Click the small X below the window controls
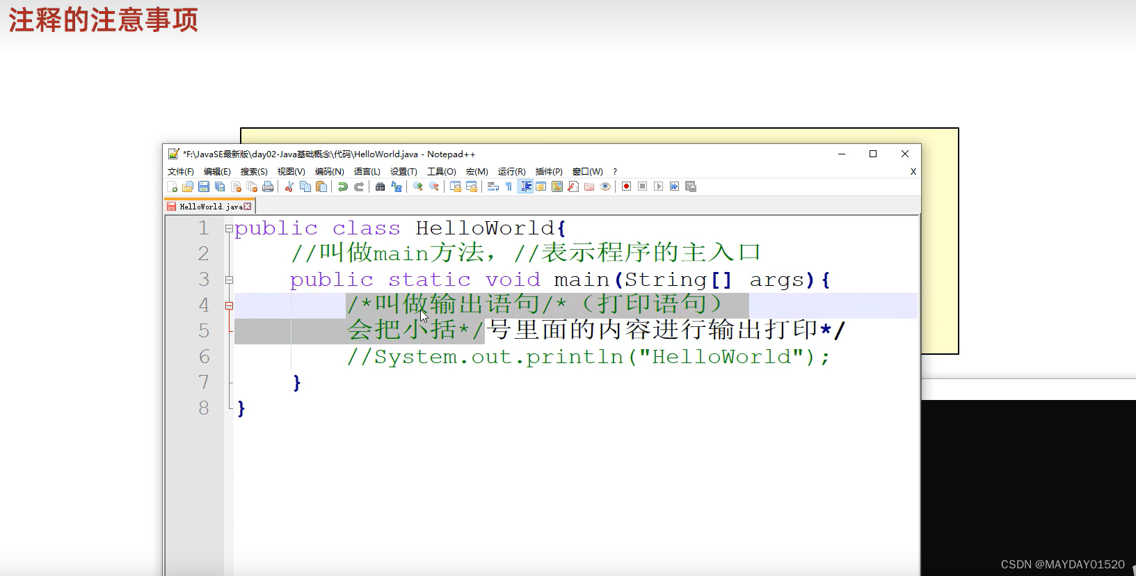Screen dimensions: 1136x576 (x=913, y=172)
